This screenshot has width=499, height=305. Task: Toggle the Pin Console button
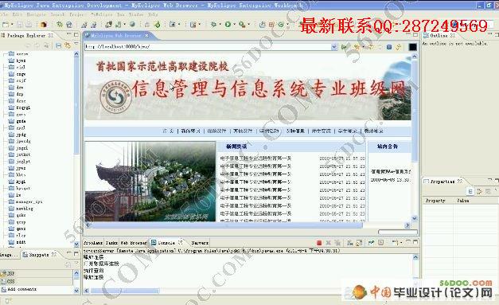coord(371,243)
